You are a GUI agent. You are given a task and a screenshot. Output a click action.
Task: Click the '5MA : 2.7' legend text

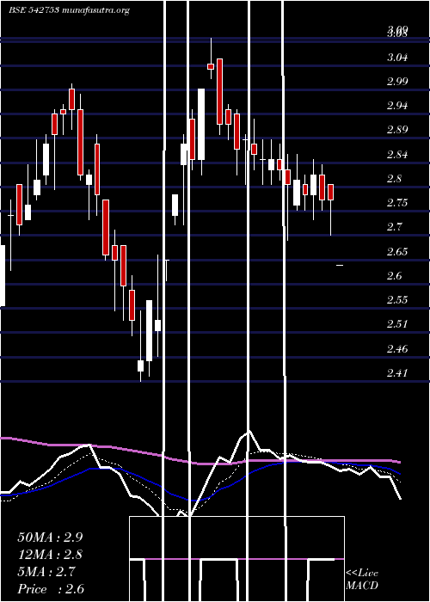click(x=47, y=572)
